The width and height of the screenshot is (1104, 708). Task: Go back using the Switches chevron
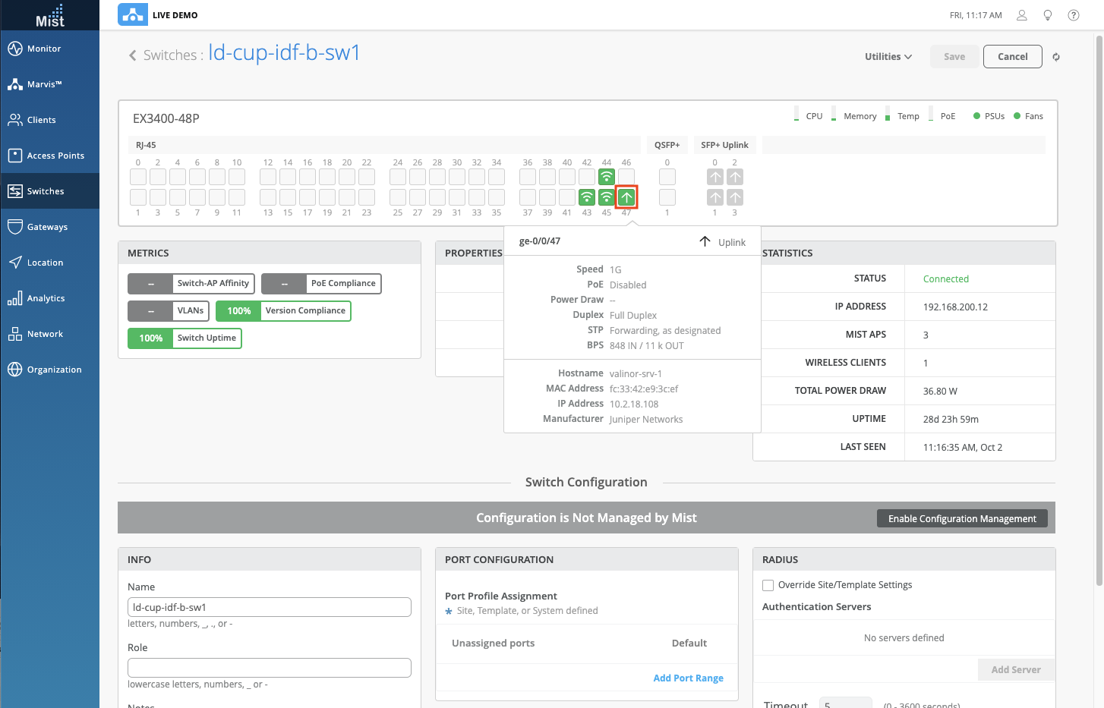133,55
